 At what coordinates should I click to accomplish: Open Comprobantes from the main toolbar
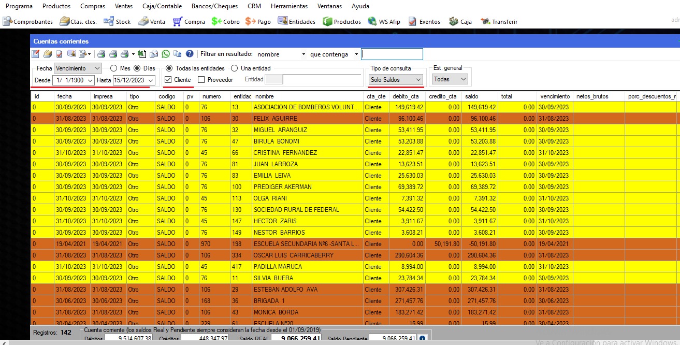28,22
